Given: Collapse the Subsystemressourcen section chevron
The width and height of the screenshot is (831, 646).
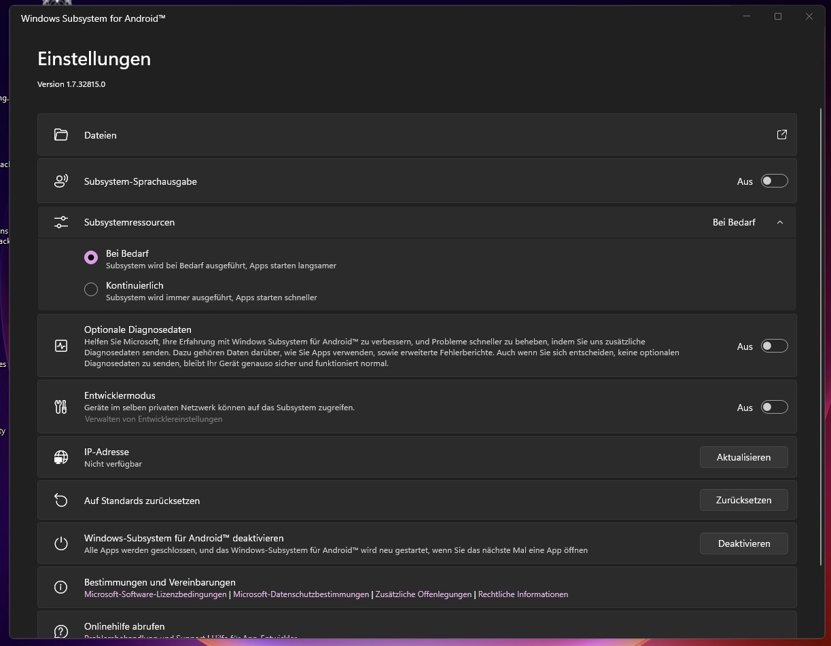Looking at the screenshot, I should coord(780,222).
